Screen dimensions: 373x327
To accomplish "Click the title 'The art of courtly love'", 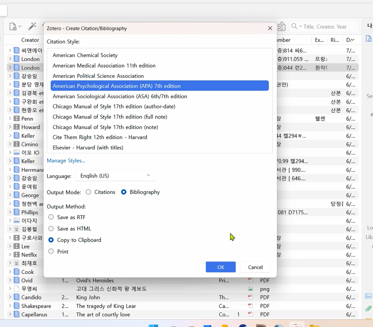I will [x=103, y=314].
